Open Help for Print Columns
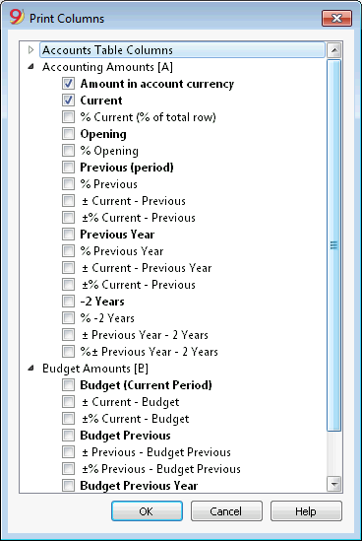362x541 pixels. coord(306,511)
